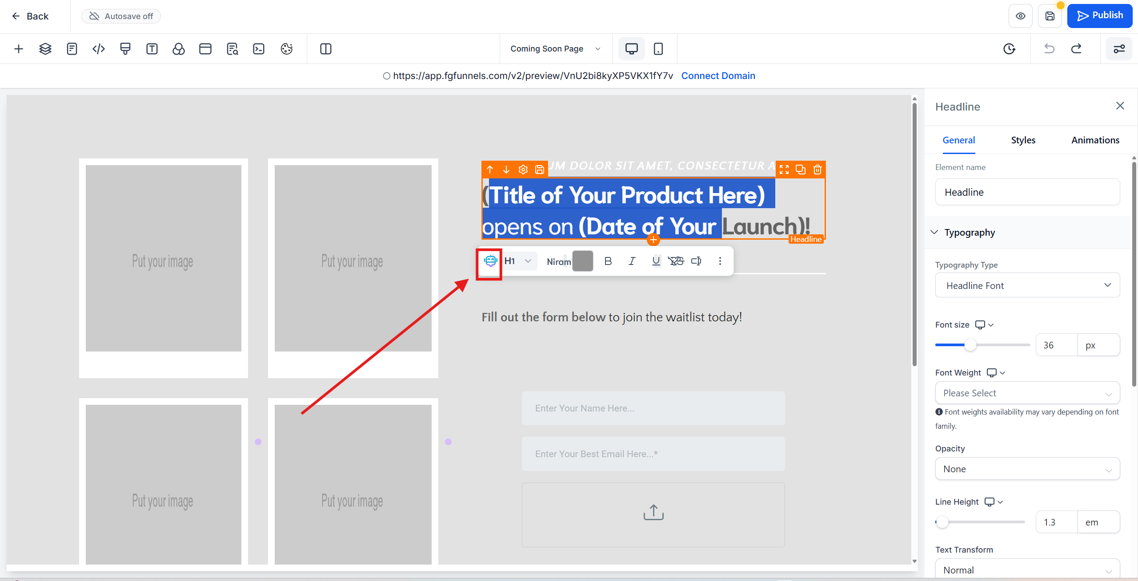
Task: Click the Connect Domain link
Action: click(x=718, y=76)
